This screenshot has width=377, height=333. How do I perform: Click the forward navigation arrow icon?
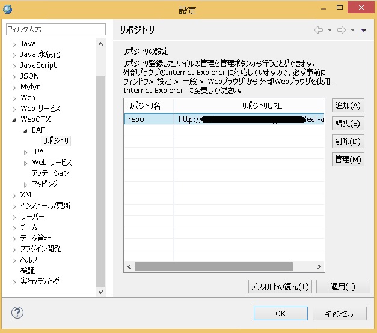342,30
